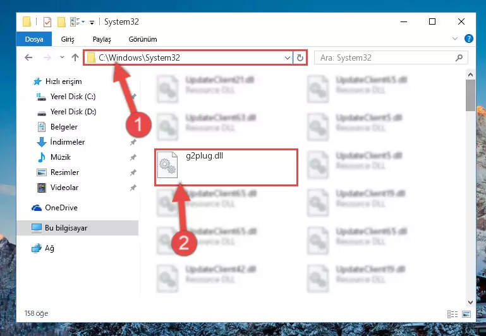Click the New folder quick access icon

tap(61, 22)
